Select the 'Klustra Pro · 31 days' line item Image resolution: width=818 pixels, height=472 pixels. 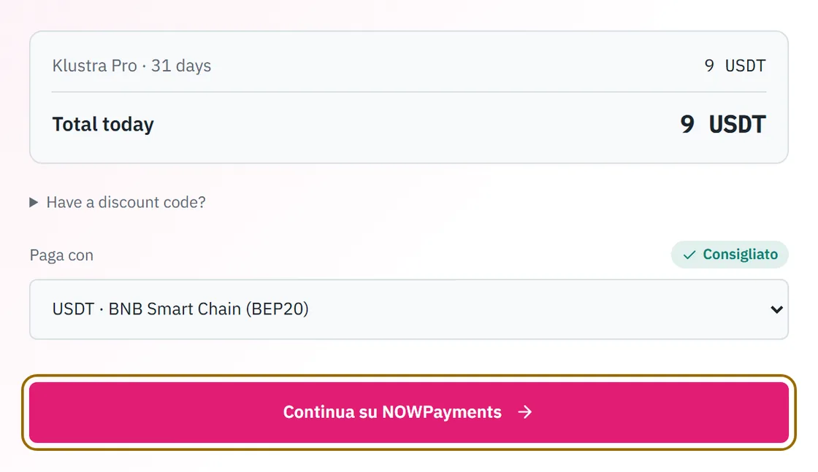(131, 66)
